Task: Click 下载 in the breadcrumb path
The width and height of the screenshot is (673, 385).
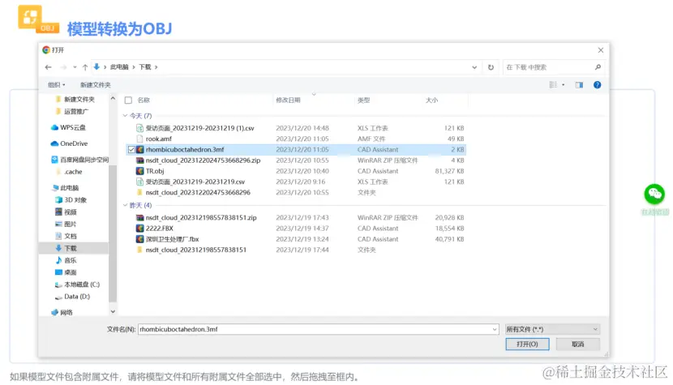Action: click(145, 67)
